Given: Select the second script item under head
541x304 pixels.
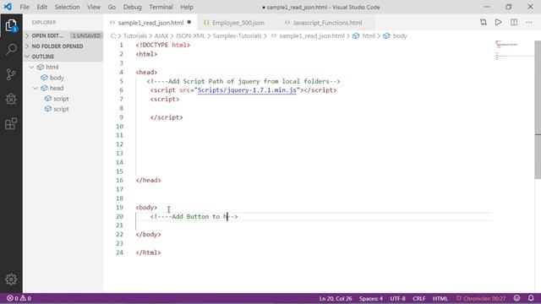Looking at the screenshot, I should [61, 109].
